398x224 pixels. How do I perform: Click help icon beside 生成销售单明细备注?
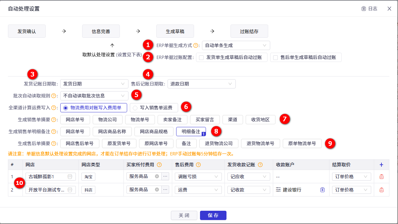click(54, 132)
